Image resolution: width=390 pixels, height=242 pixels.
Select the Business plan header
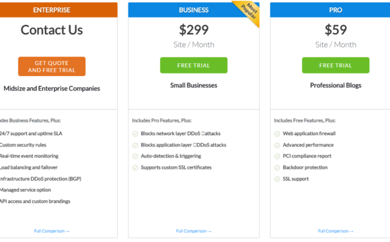click(194, 10)
